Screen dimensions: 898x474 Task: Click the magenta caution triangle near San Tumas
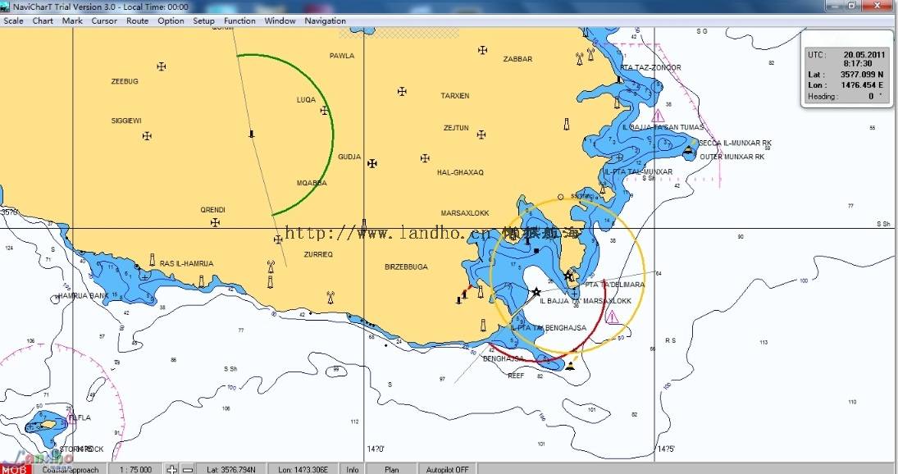pyautogui.click(x=658, y=116)
